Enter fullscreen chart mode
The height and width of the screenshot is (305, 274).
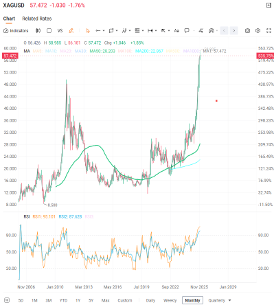269,31
